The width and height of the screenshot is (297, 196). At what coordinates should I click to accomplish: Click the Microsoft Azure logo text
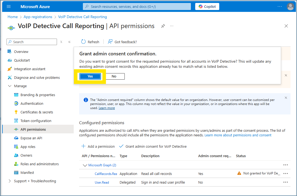pos(35,7)
